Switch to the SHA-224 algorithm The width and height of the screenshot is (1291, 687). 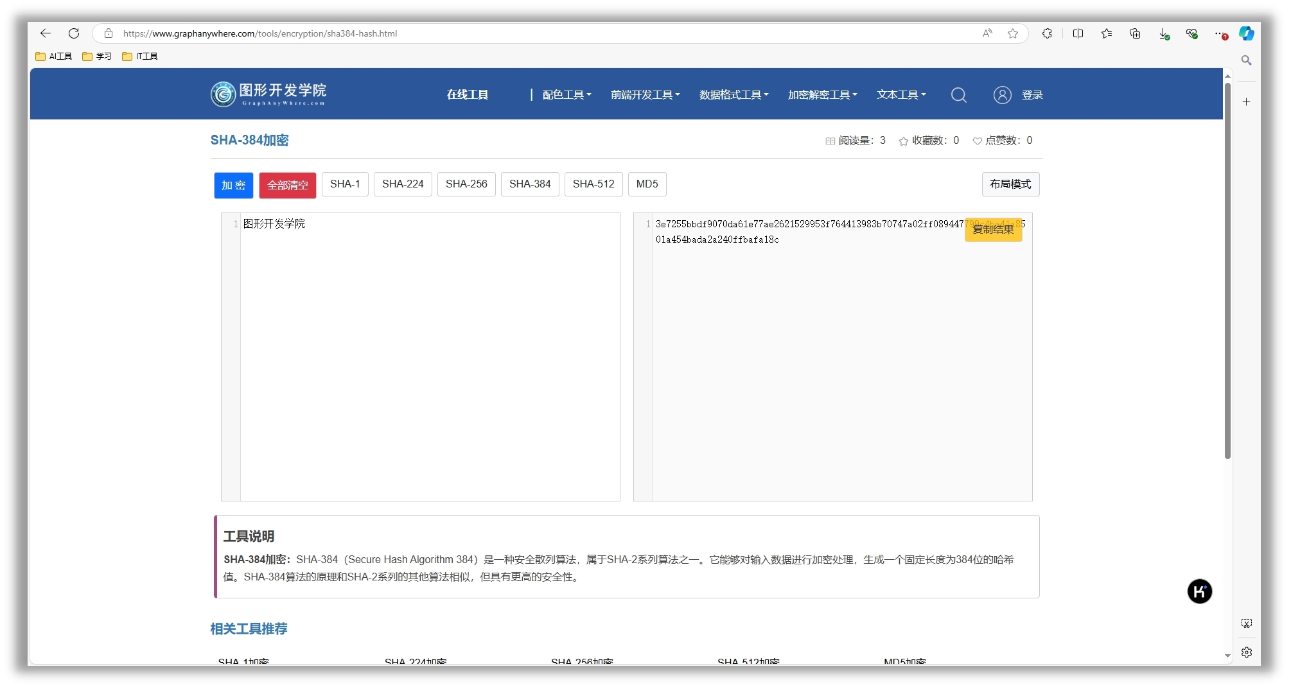click(403, 184)
